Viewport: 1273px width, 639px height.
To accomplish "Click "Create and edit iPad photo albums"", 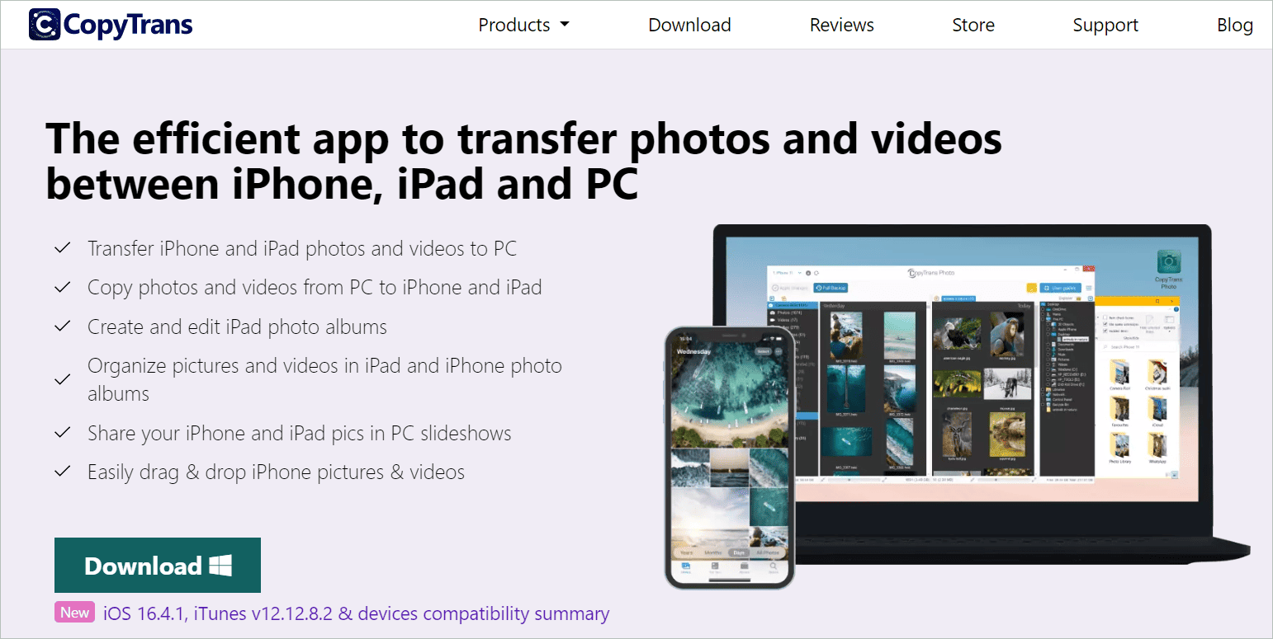I will click(x=237, y=327).
